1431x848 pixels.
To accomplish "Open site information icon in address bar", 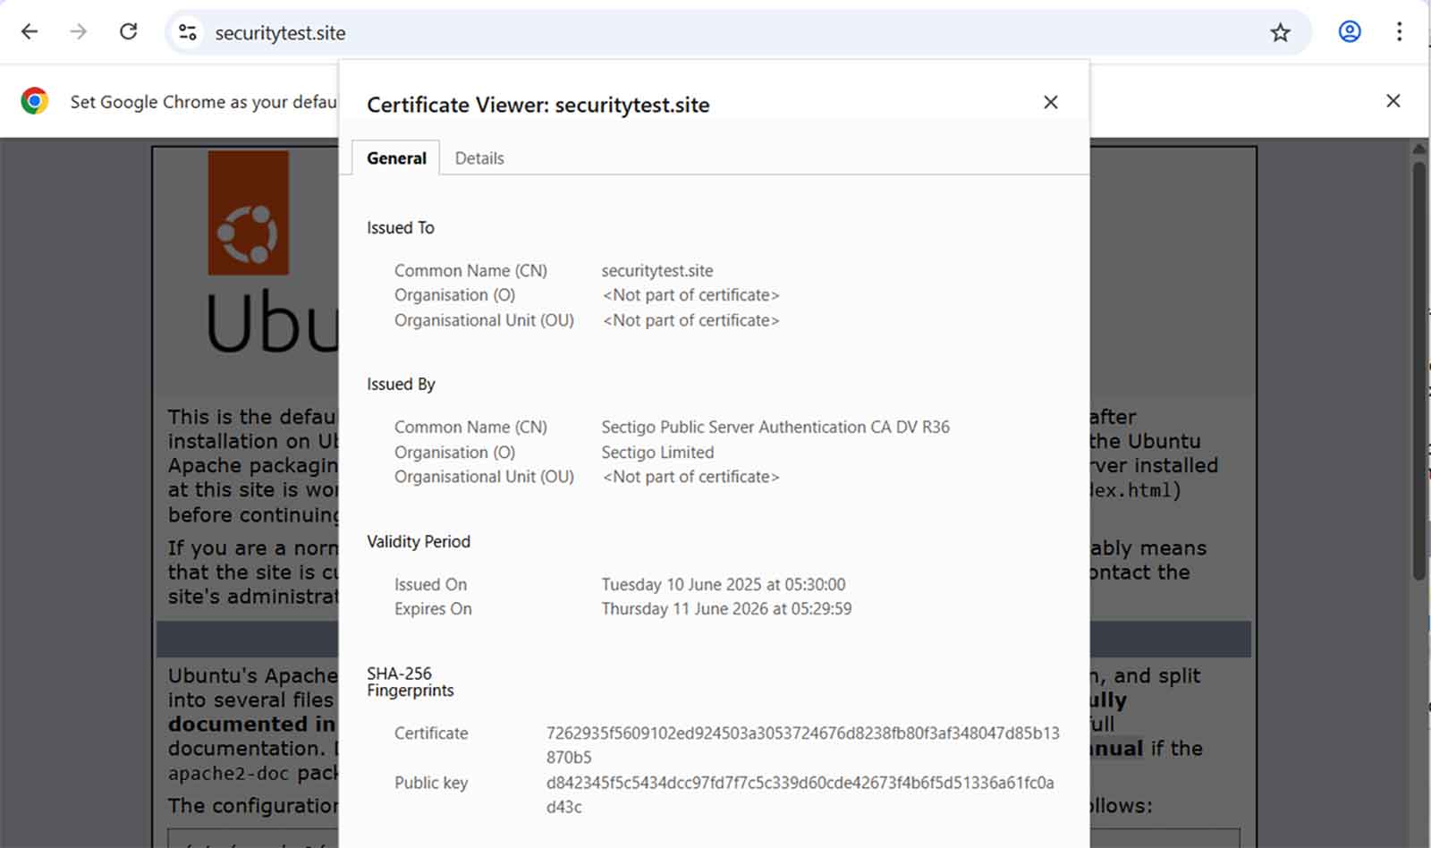I will (x=187, y=32).
